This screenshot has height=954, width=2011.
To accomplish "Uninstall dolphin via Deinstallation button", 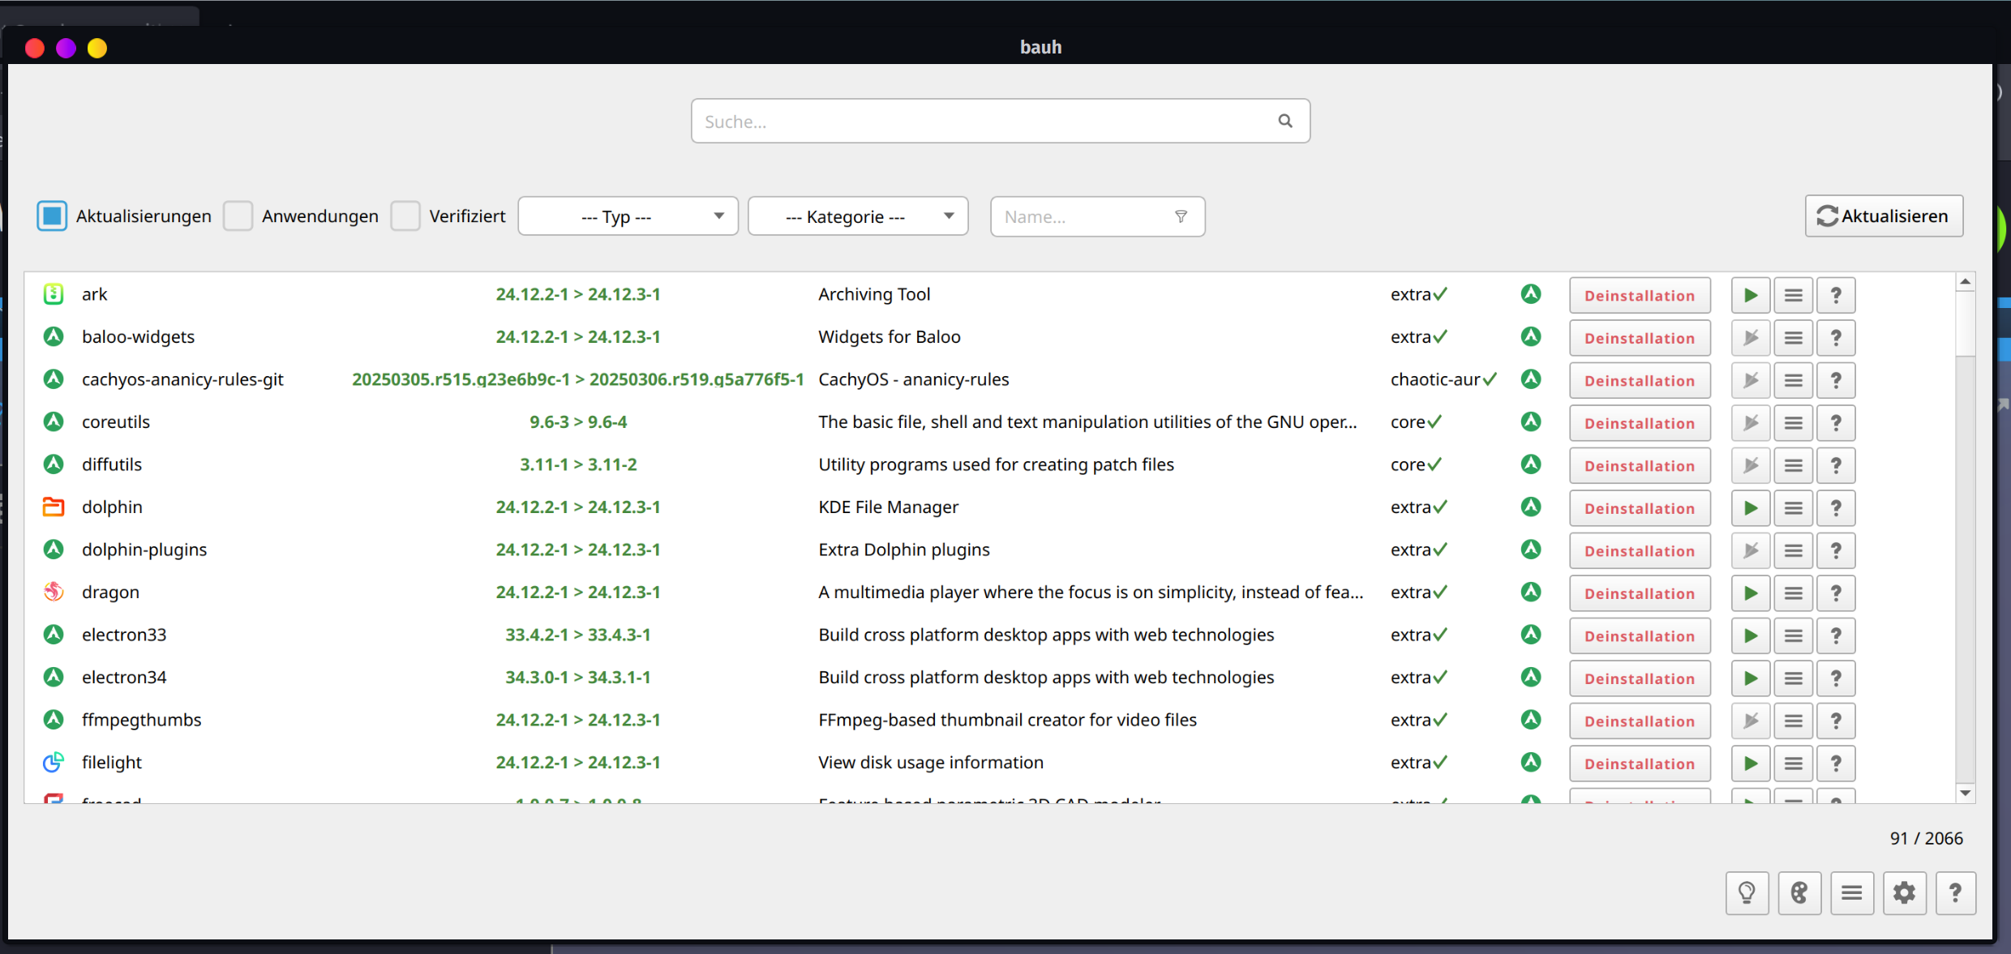I will click(x=1640, y=508).
